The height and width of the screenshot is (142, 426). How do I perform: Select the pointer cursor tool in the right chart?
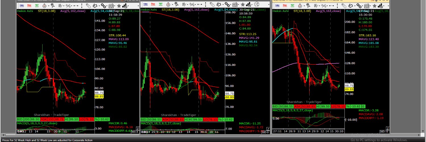(x=308, y=5)
